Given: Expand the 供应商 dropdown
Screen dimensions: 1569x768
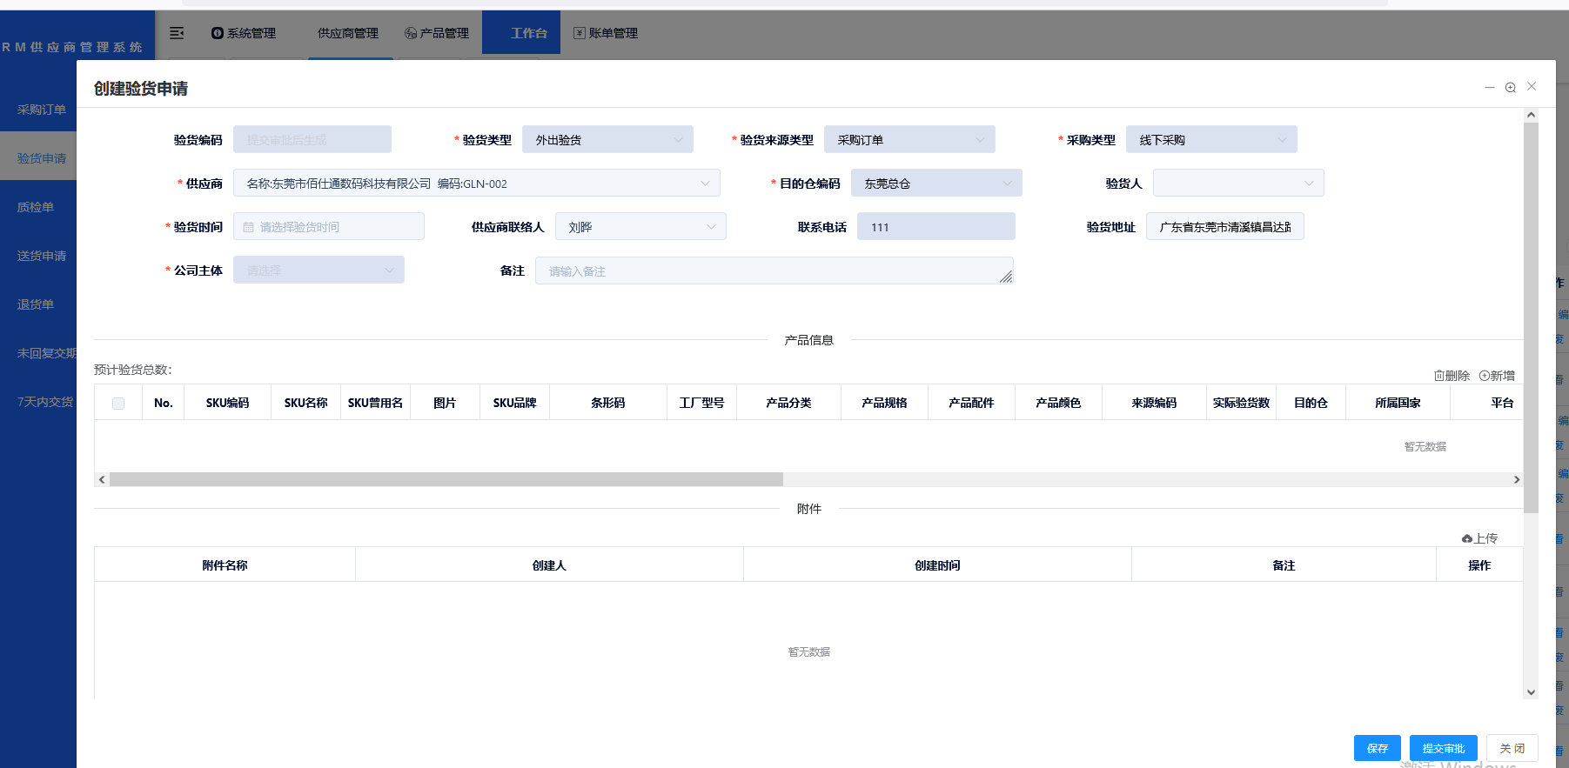Looking at the screenshot, I should pos(477,183).
